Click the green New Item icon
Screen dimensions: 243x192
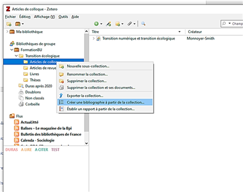pos(96,24)
